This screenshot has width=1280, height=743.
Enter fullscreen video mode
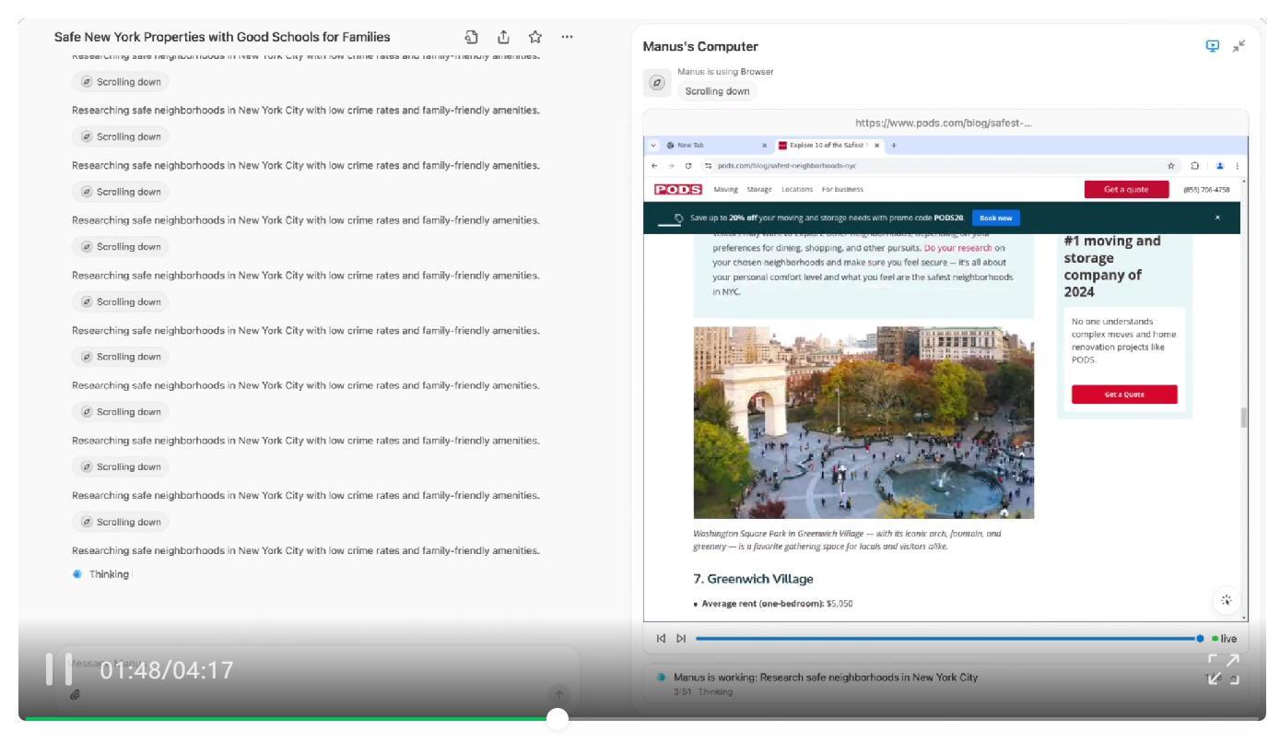(x=1224, y=669)
